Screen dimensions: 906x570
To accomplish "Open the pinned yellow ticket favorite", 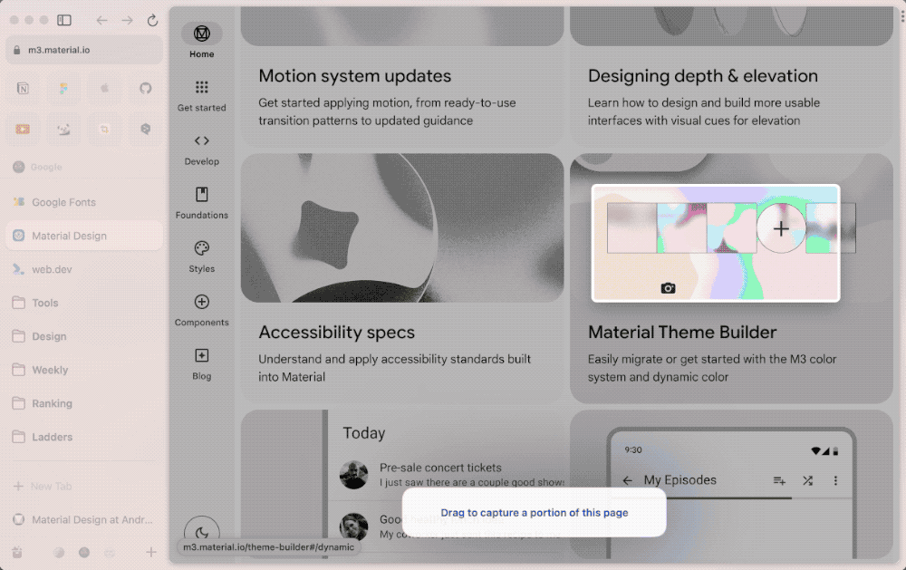I will pos(23,130).
